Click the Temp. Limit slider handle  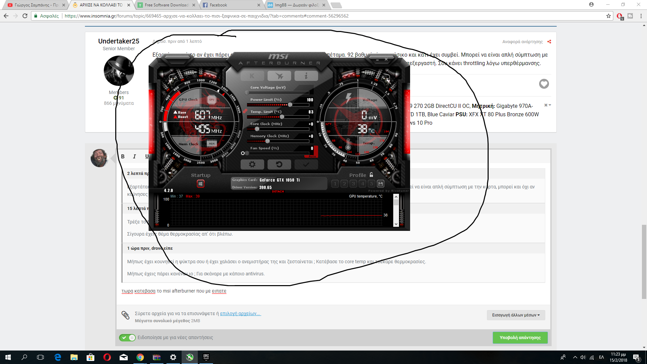282,117
